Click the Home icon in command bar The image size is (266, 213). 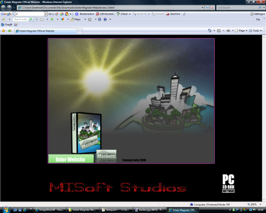coord(209,30)
